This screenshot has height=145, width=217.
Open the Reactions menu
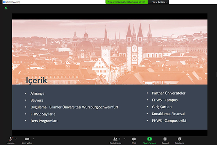(179, 141)
